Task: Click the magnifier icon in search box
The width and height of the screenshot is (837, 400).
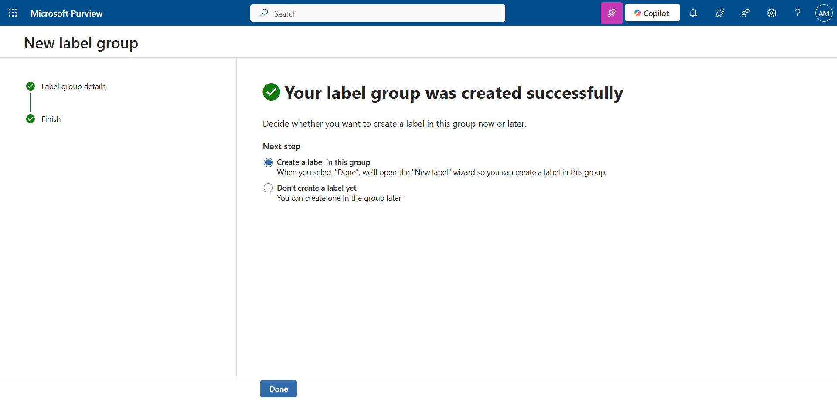Action: pyautogui.click(x=263, y=13)
